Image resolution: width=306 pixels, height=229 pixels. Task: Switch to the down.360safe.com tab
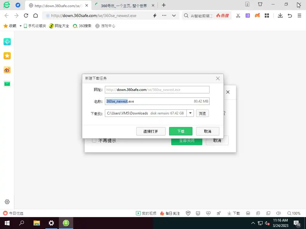tap(58, 5)
